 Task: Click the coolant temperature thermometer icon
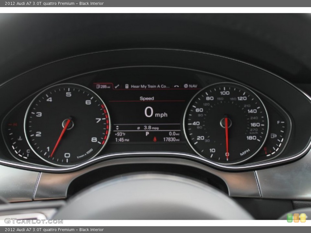click(x=20, y=138)
